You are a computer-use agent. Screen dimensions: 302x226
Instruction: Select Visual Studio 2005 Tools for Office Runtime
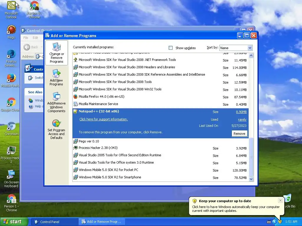[161, 155]
